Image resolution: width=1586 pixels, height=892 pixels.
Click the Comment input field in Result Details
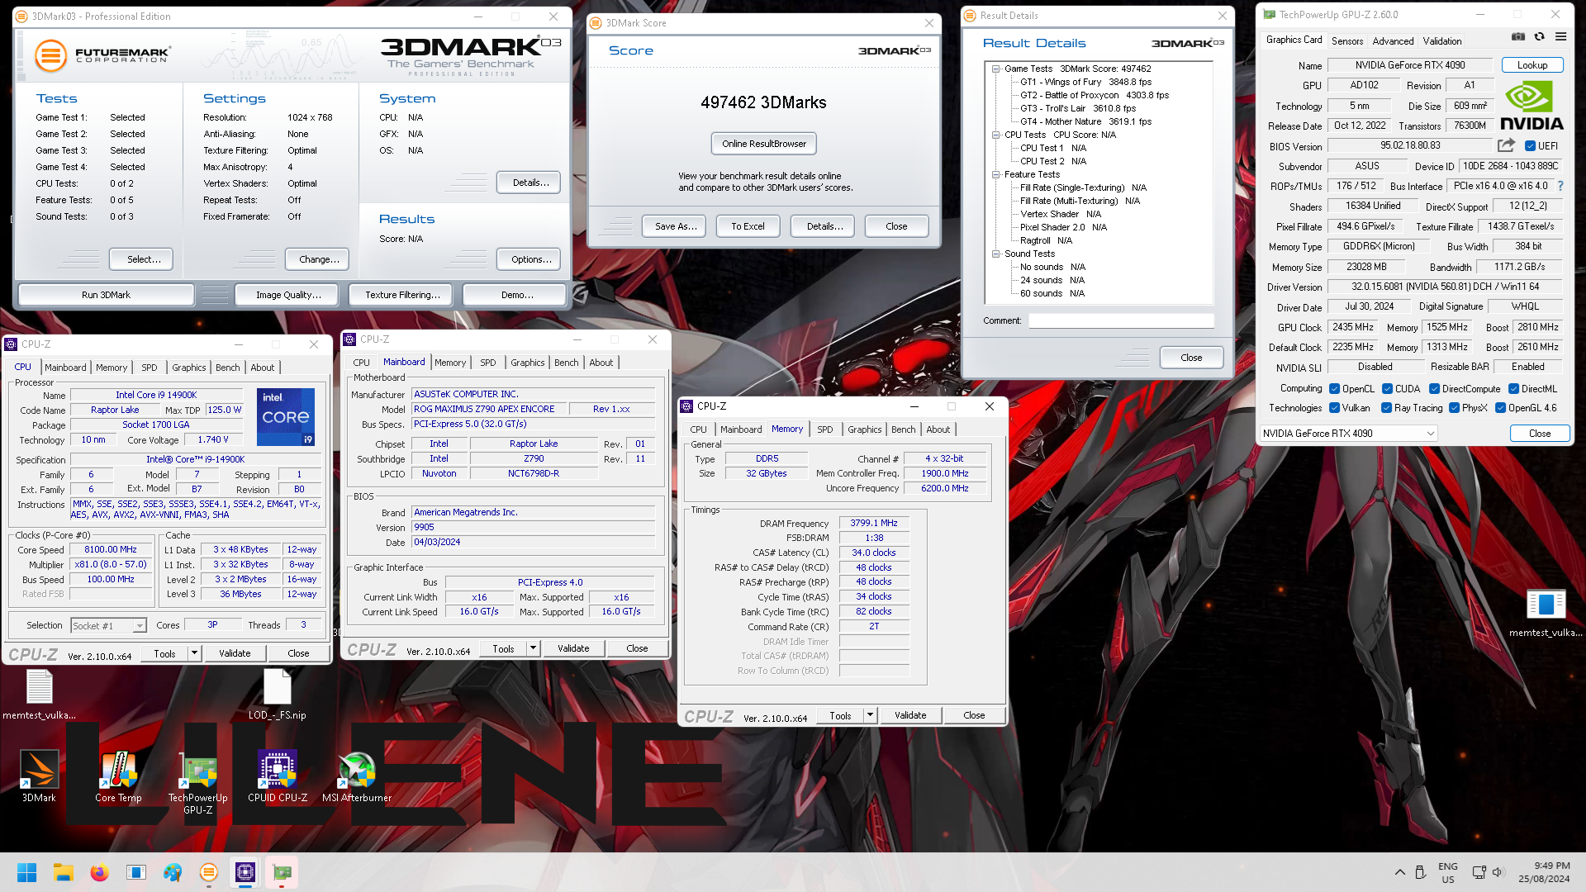click(x=1121, y=320)
